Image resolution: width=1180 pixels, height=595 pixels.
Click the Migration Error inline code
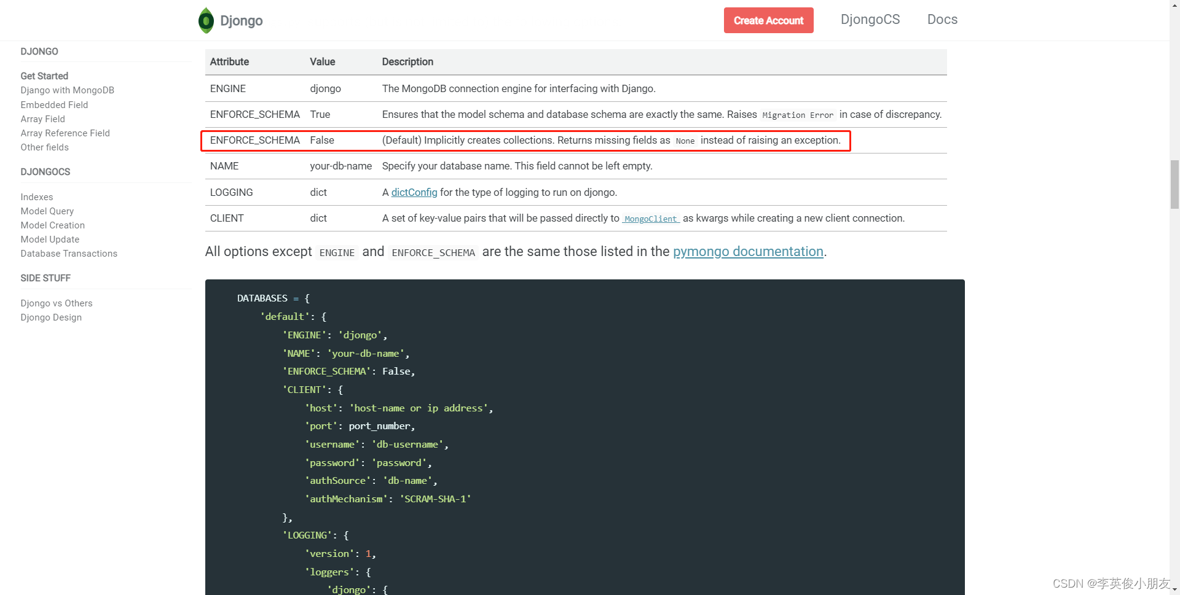click(798, 115)
